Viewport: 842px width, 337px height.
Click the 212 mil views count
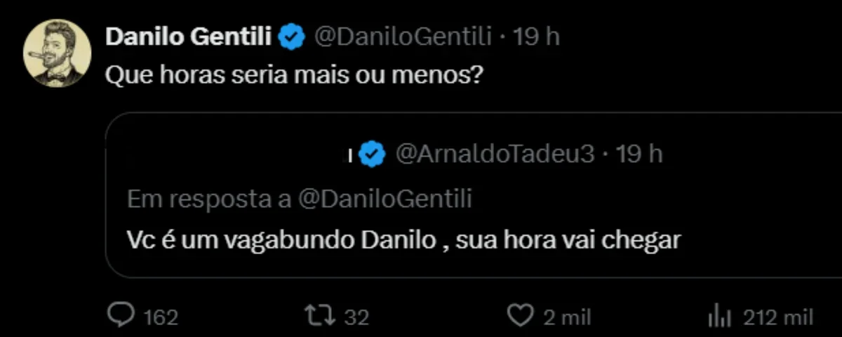[778, 317]
